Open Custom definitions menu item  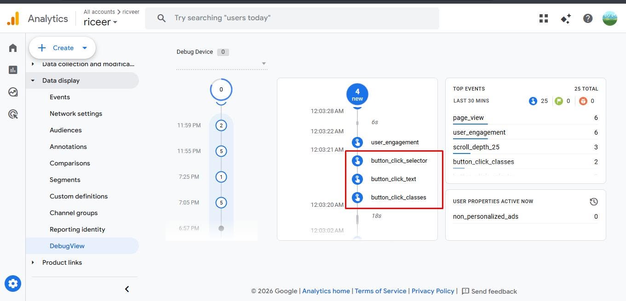point(79,196)
